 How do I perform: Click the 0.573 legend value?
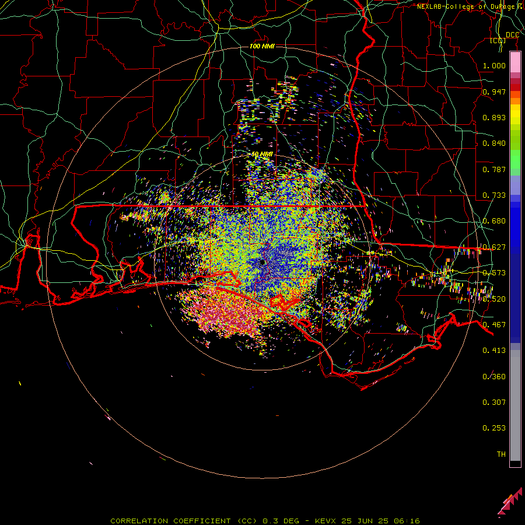pyautogui.click(x=494, y=273)
